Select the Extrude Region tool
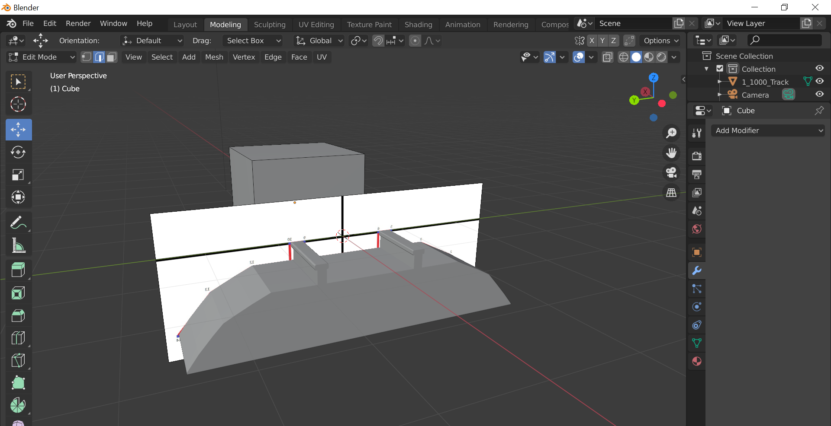831x426 pixels. 18,270
